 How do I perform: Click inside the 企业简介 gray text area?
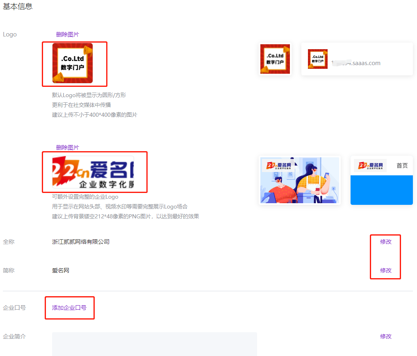[x=154, y=344]
